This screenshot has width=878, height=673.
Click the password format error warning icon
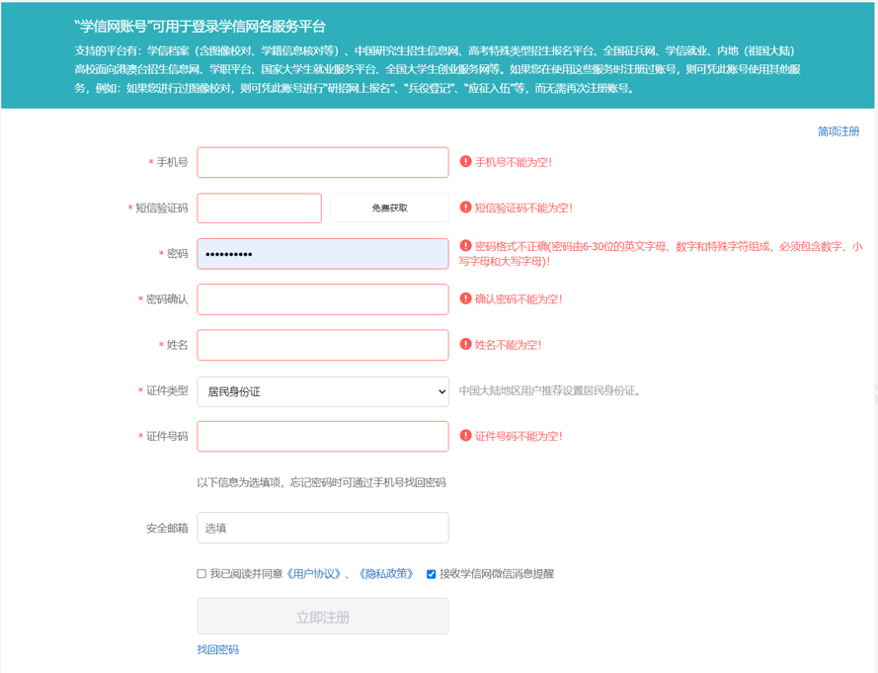[465, 246]
